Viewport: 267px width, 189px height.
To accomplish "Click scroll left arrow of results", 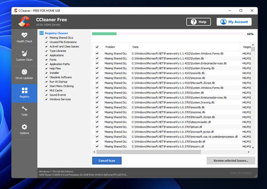I will click(94, 152).
